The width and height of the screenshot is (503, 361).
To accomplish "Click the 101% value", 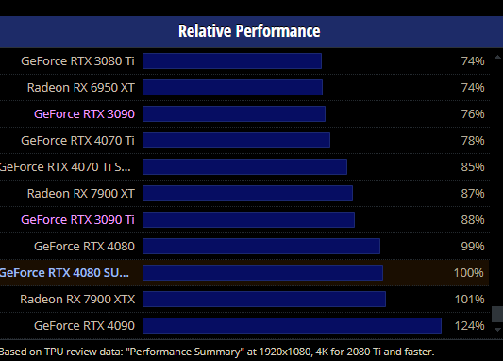I will pos(469,300).
